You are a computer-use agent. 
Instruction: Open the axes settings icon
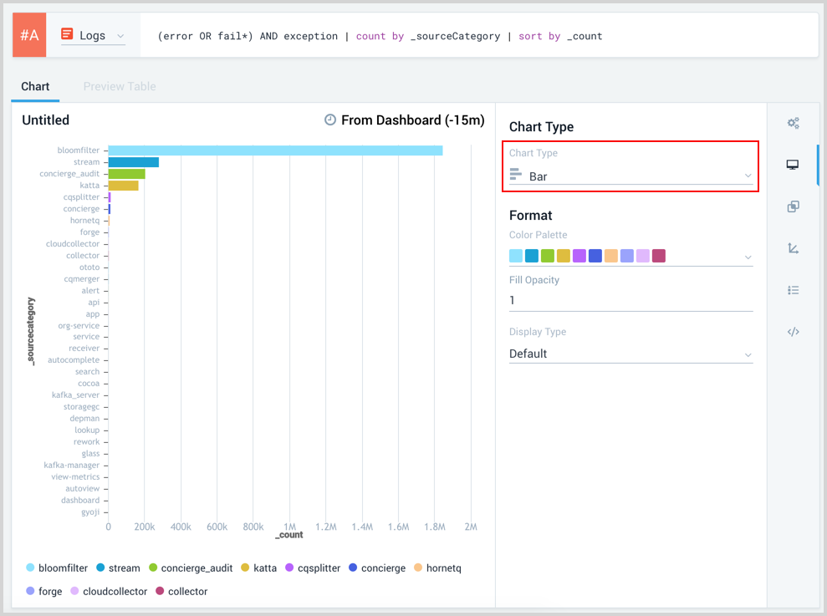(793, 248)
